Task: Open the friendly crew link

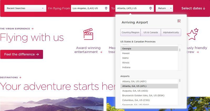Action: [196, 50]
